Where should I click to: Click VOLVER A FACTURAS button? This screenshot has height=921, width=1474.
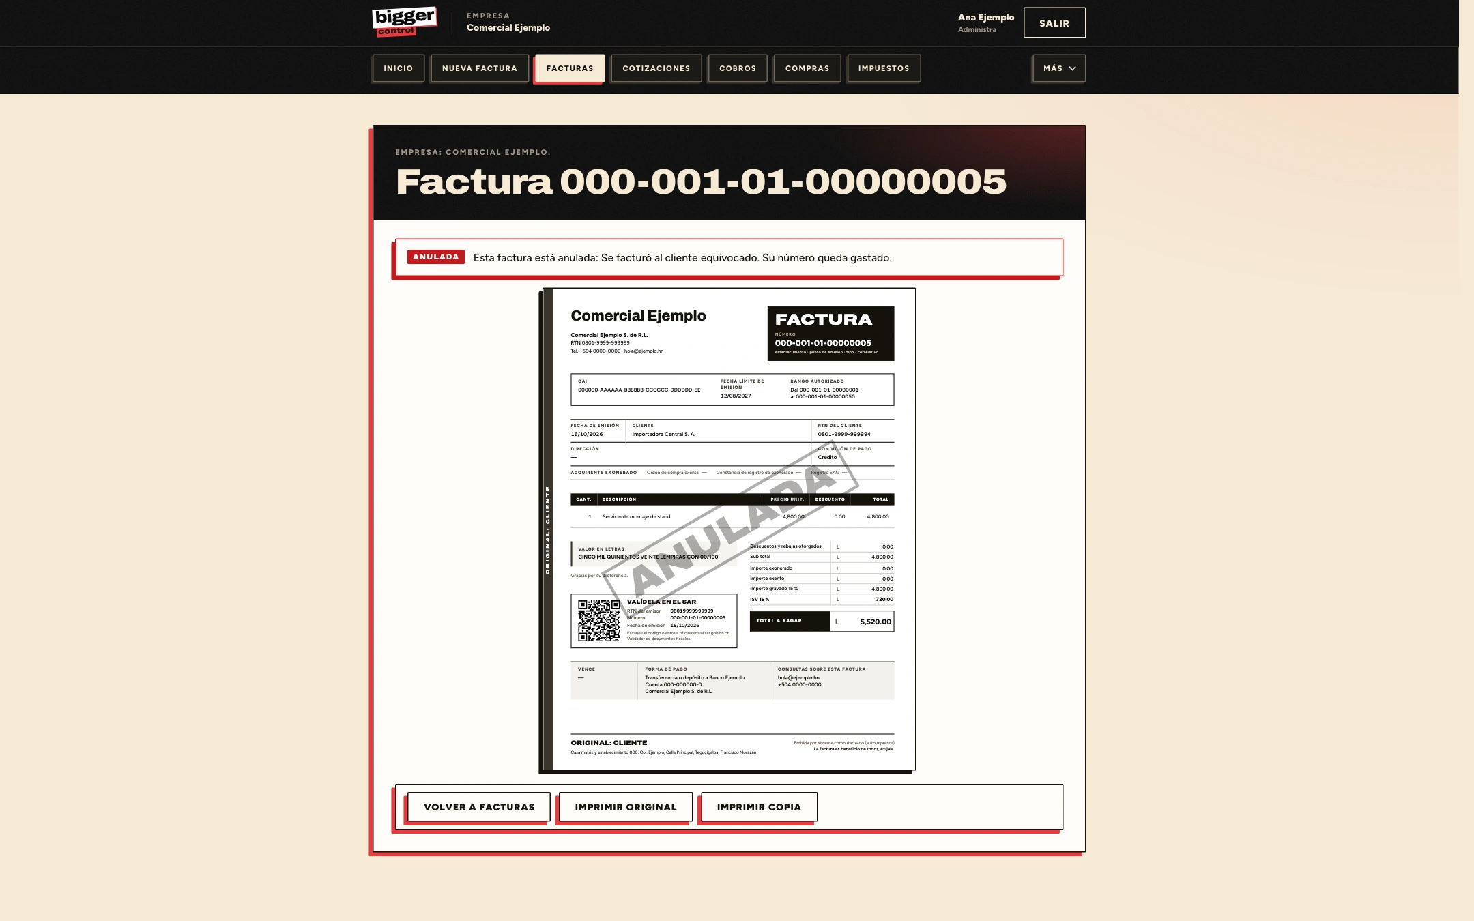(x=479, y=807)
